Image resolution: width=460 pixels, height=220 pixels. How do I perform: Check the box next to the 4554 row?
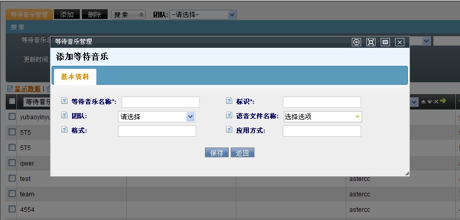[12, 209]
